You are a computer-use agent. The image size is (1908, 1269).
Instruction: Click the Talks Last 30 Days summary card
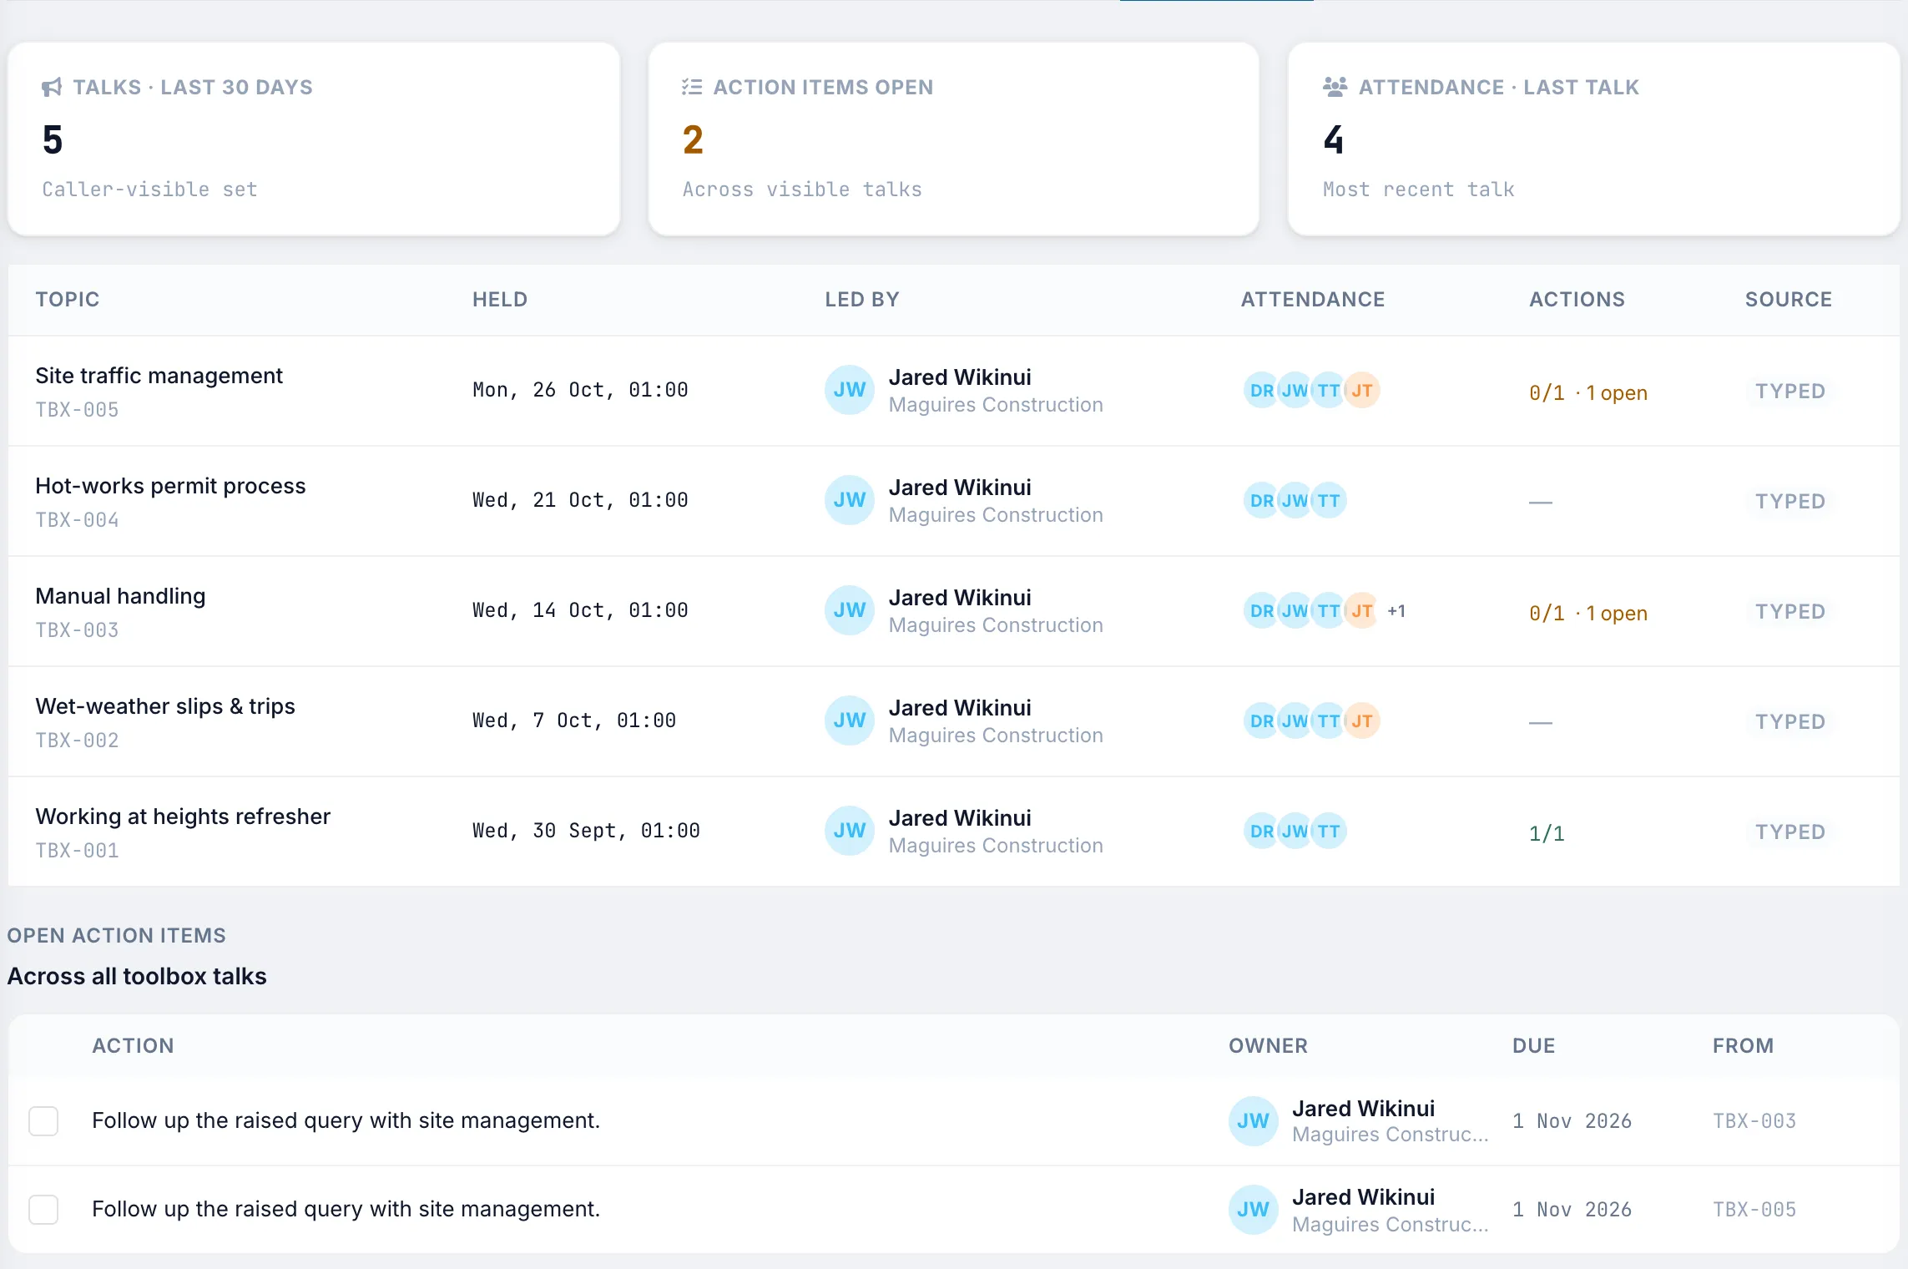(x=314, y=139)
